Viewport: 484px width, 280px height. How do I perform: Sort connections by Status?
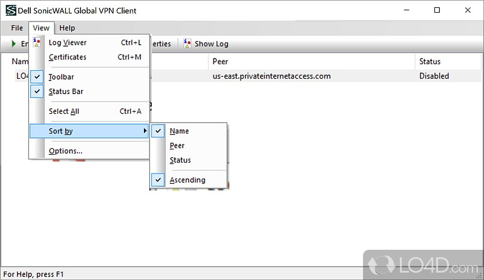coord(189,160)
